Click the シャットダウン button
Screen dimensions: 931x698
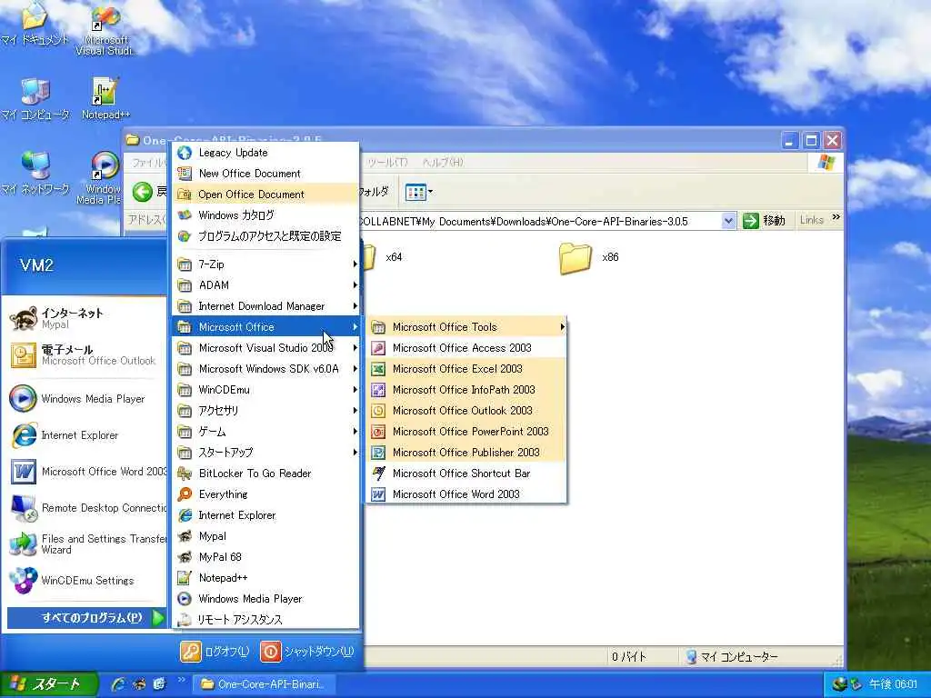click(x=307, y=652)
